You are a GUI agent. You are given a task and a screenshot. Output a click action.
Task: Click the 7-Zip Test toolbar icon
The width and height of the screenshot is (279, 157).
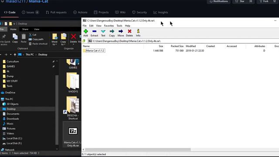click(103, 33)
